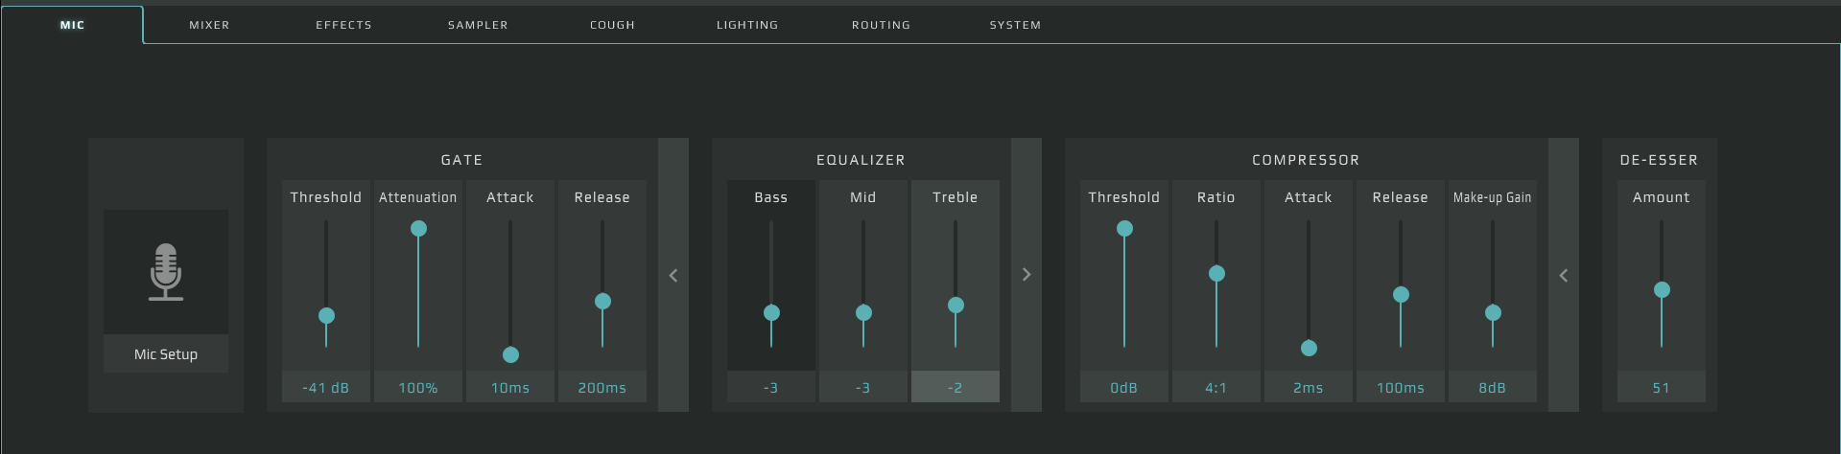
Task: Open the Lighting tab
Action: click(747, 25)
